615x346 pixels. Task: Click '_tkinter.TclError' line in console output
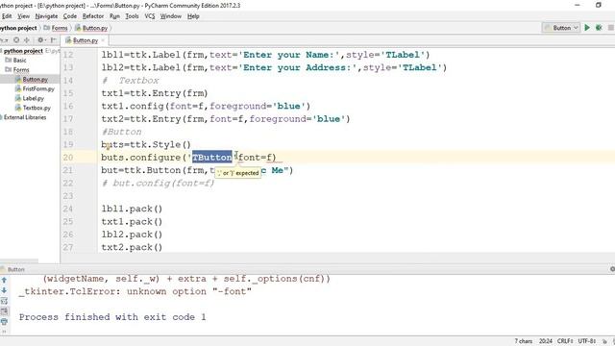(x=135, y=291)
